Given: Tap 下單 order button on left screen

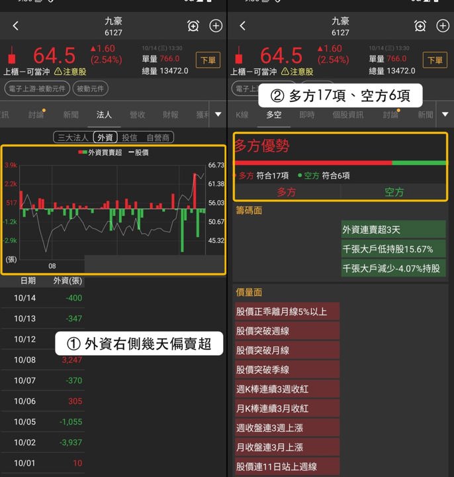Looking at the screenshot, I should pyautogui.click(x=208, y=60).
